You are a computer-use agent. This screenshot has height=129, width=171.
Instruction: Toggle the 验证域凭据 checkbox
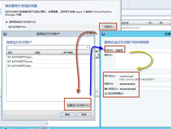pyautogui.click(x=106, y=94)
